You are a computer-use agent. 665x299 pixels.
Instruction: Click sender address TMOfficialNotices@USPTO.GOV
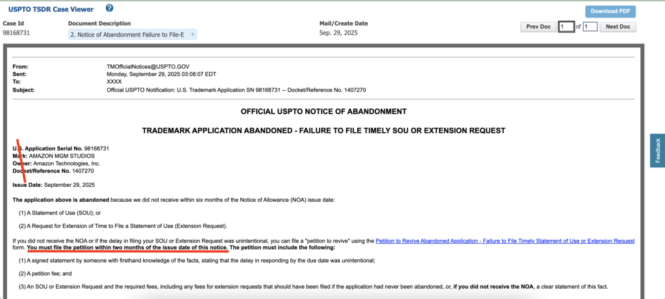pyautogui.click(x=148, y=67)
